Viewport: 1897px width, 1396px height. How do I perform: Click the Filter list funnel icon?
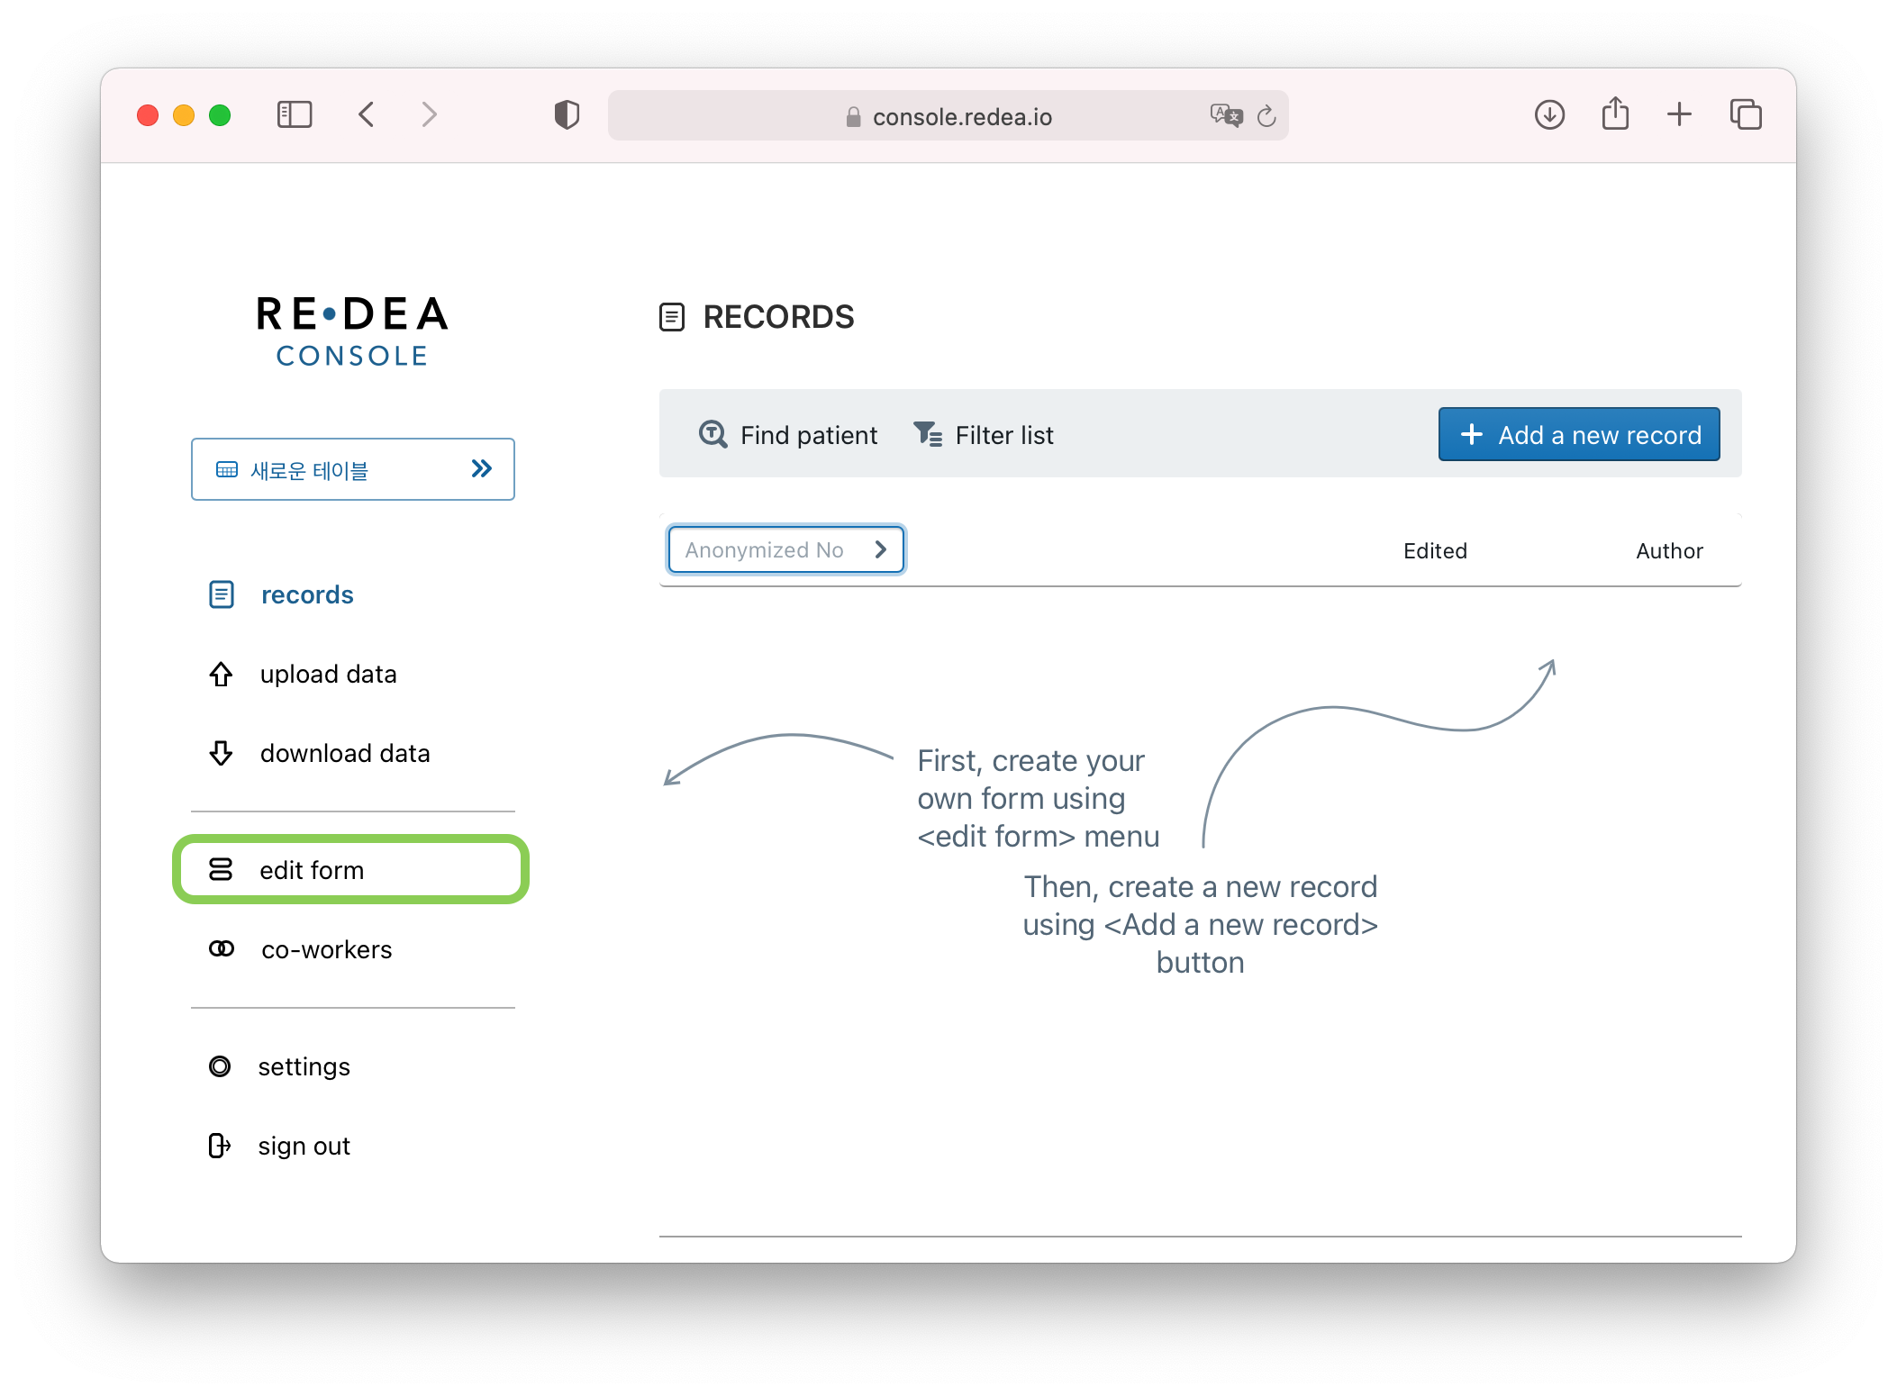(x=928, y=434)
